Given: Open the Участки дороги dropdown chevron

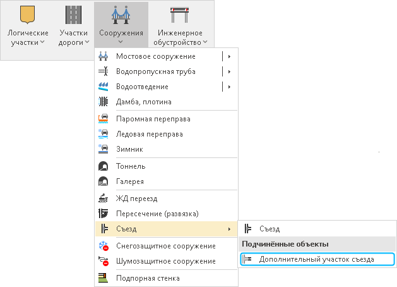Looking at the screenshot, I should click(x=87, y=42).
